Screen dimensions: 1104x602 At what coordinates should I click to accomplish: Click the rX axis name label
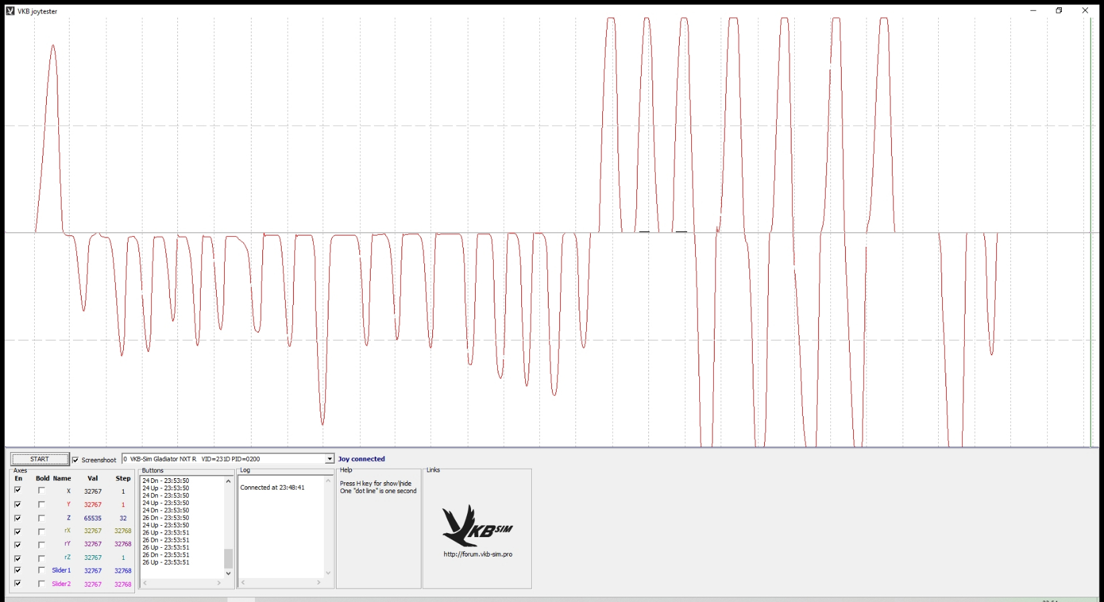coord(68,531)
